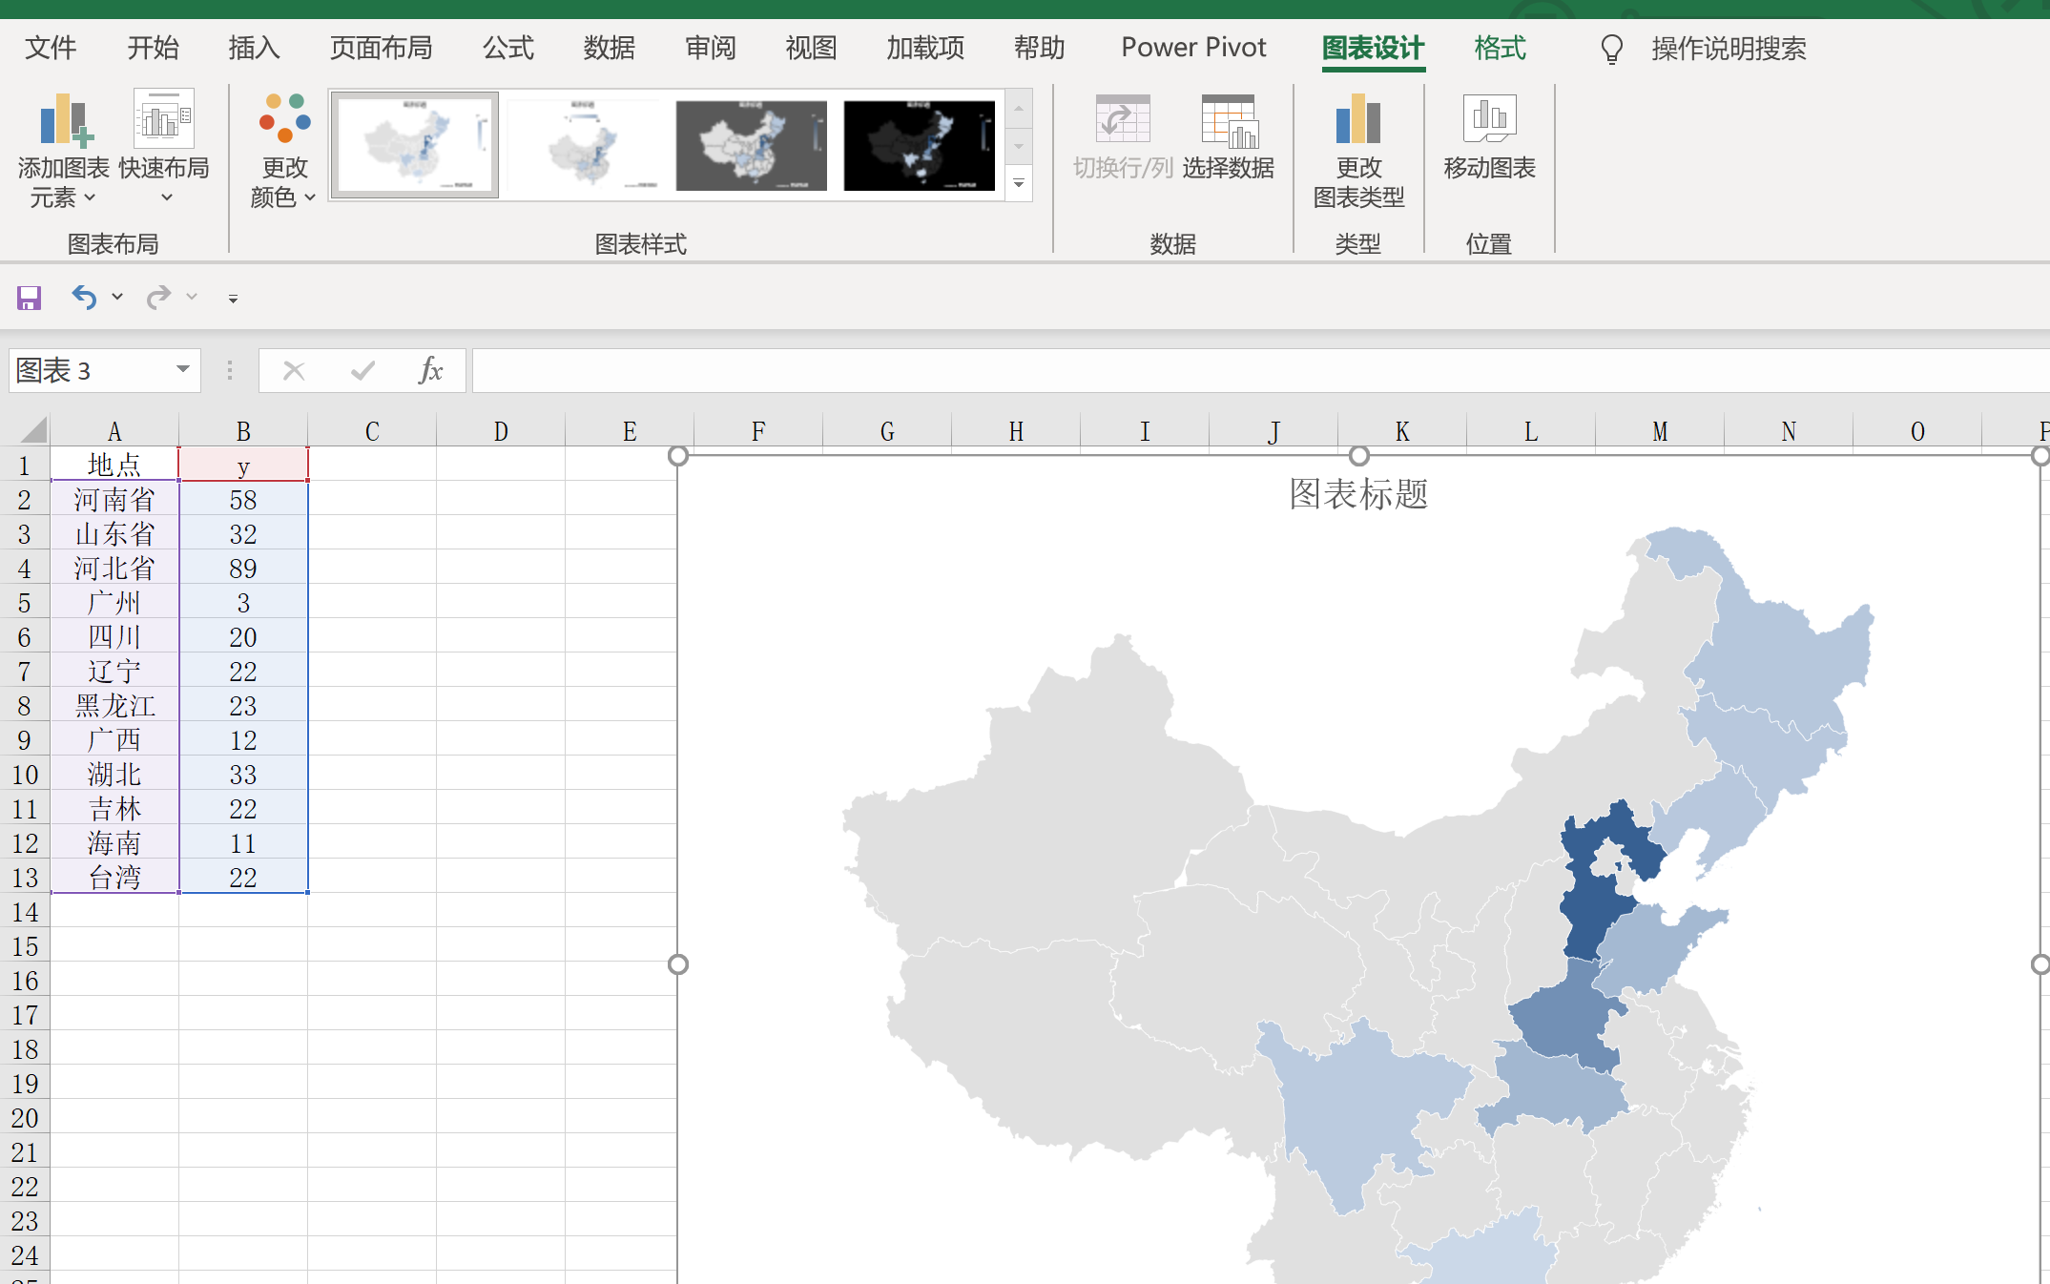
Task: Open the 格式 ribbon tab
Action: 1500,48
